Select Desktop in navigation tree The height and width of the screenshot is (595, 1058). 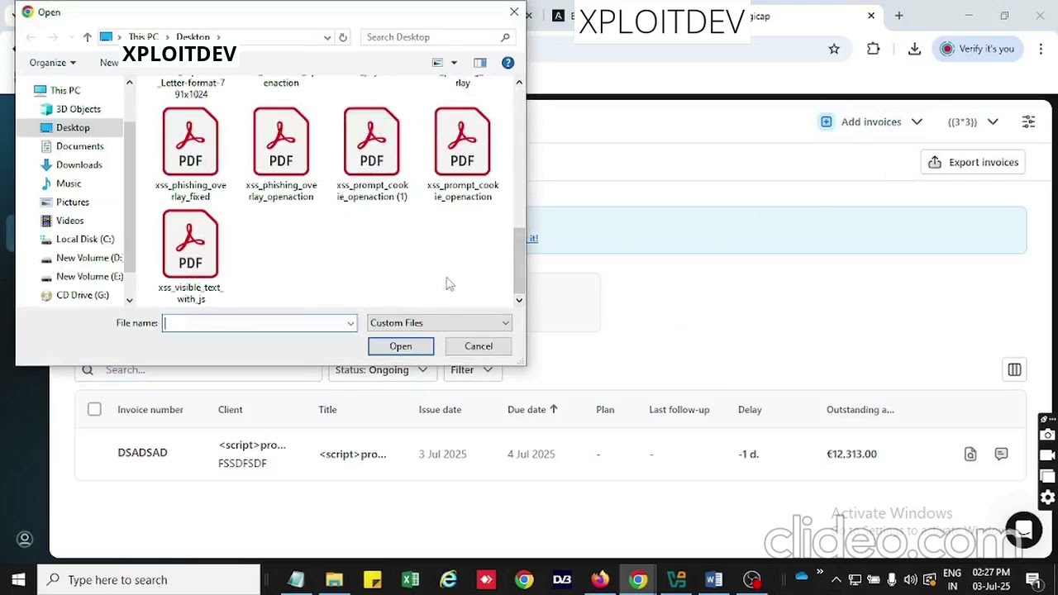point(73,127)
